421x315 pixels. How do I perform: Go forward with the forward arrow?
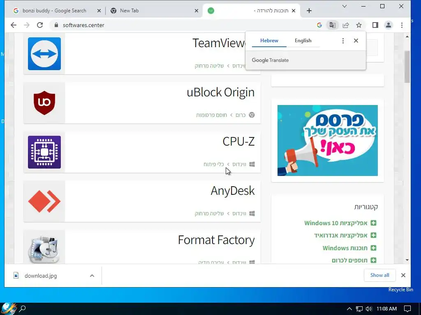[x=27, y=25]
